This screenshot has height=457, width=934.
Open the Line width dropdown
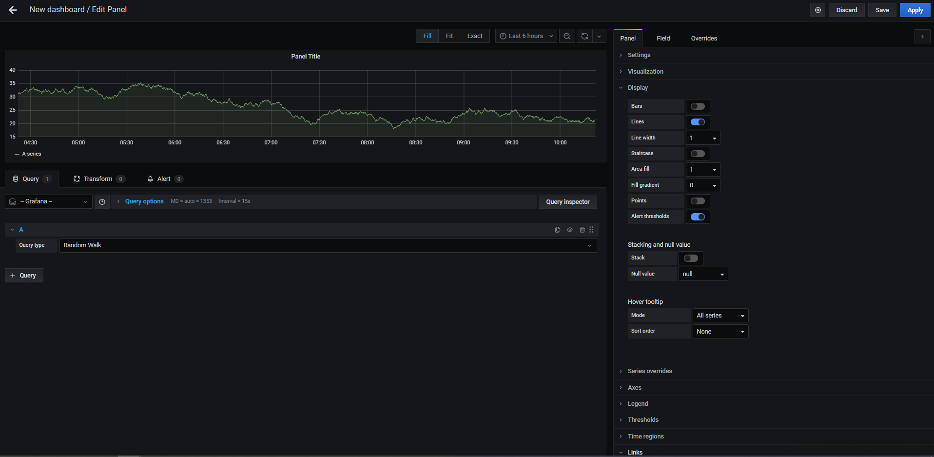pos(703,138)
